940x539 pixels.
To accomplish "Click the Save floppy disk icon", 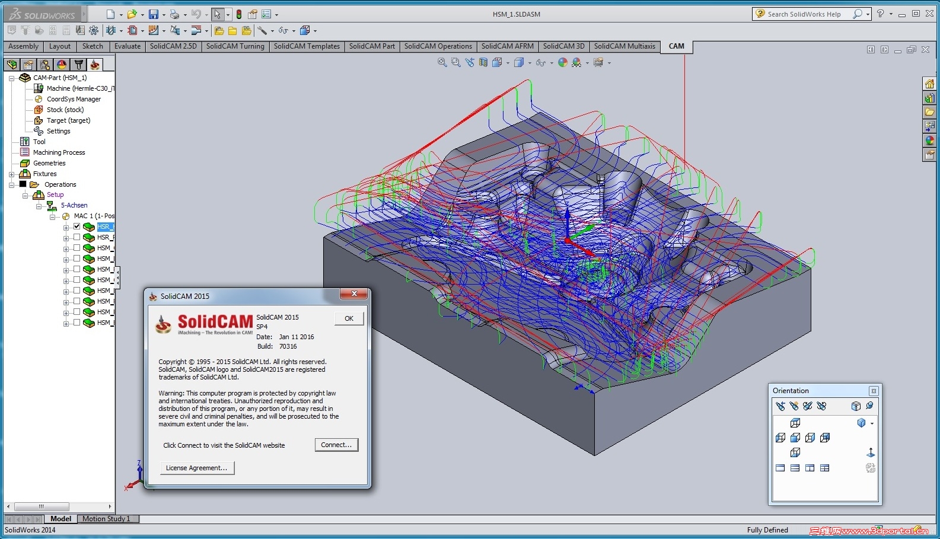I will coord(153,14).
